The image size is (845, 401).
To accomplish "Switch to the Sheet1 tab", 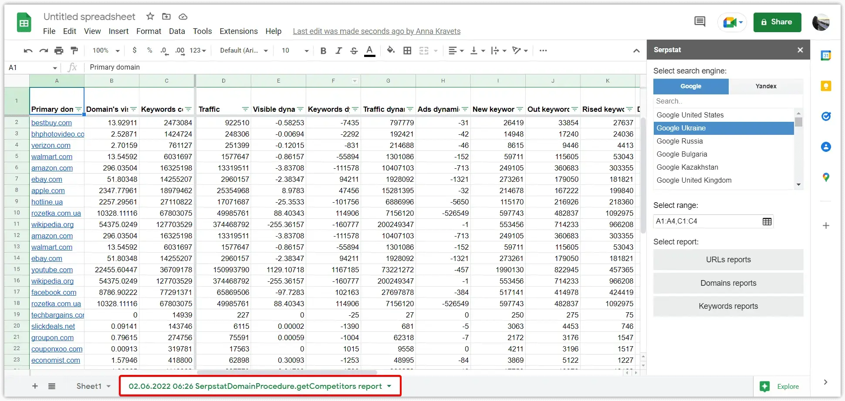I will point(89,386).
